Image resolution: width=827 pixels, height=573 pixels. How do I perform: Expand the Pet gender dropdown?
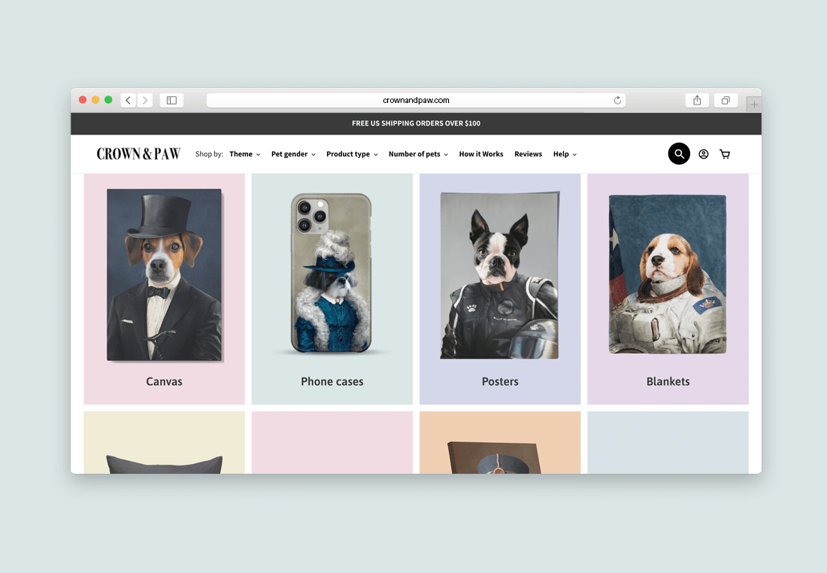tap(293, 154)
